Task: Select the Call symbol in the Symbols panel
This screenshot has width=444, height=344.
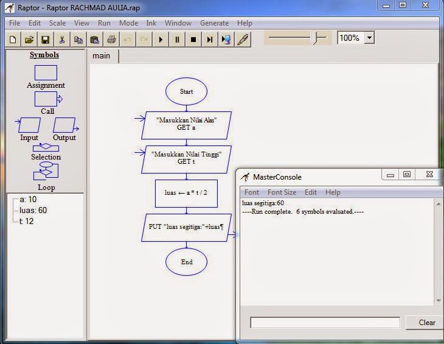Action: coord(49,99)
